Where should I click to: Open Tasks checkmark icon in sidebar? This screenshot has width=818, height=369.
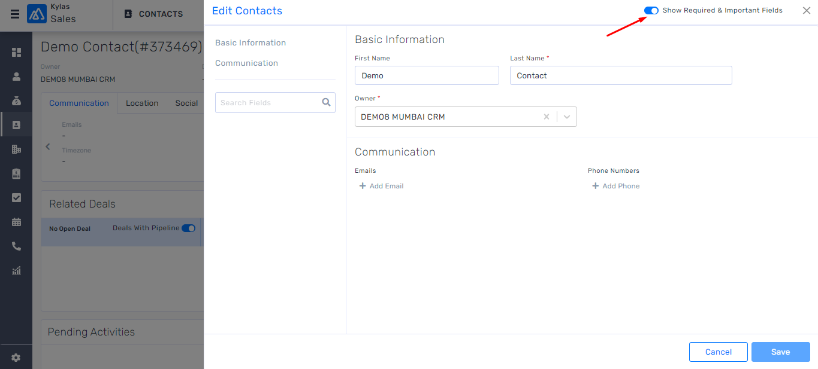16,197
